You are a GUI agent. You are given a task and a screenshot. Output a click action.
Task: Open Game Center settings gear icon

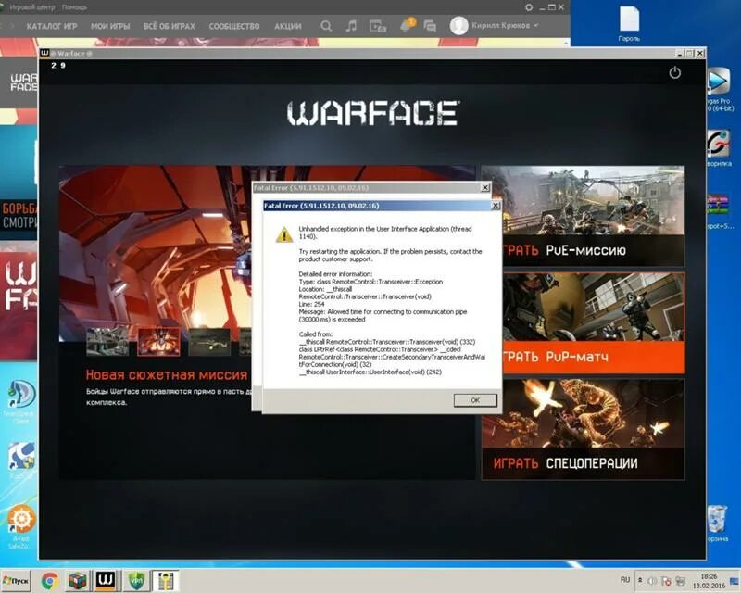pos(529,7)
